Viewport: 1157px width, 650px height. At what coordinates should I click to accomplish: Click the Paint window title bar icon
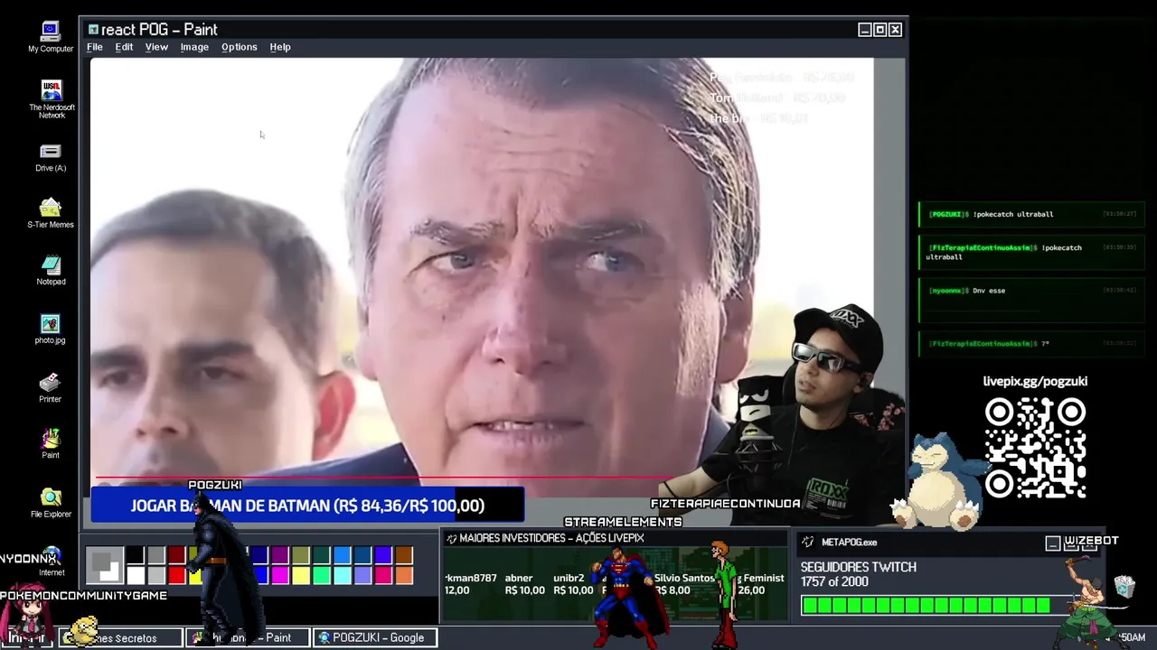pyautogui.click(x=93, y=30)
